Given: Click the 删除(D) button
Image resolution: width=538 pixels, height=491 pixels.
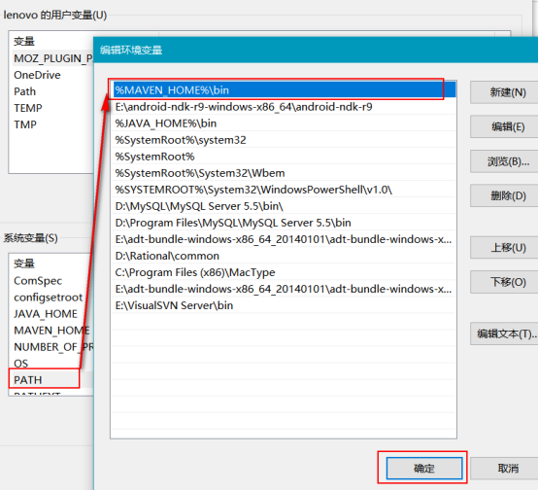Looking at the screenshot, I should pyautogui.click(x=504, y=195).
